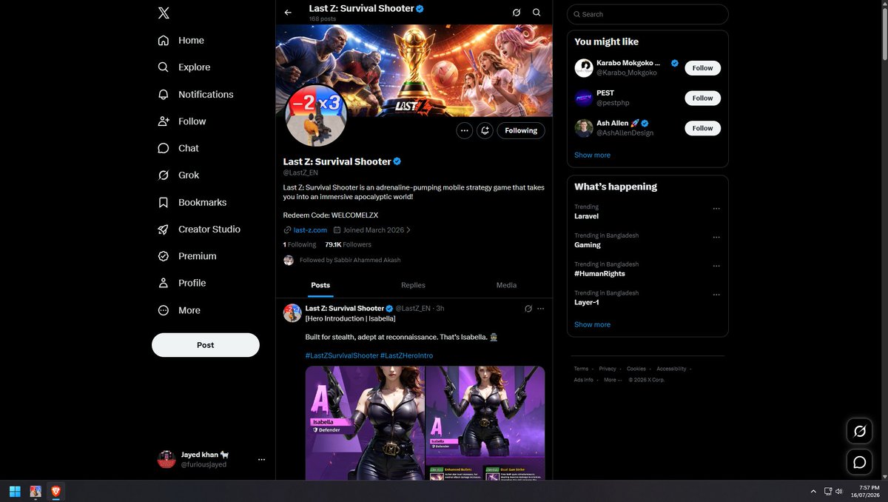Open the Followed by Sabbir Ahammed Akash link
Screen dimensions: 888x502
(x=350, y=261)
